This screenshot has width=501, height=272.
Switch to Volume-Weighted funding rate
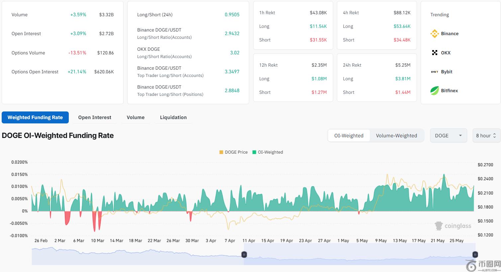(396, 136)
